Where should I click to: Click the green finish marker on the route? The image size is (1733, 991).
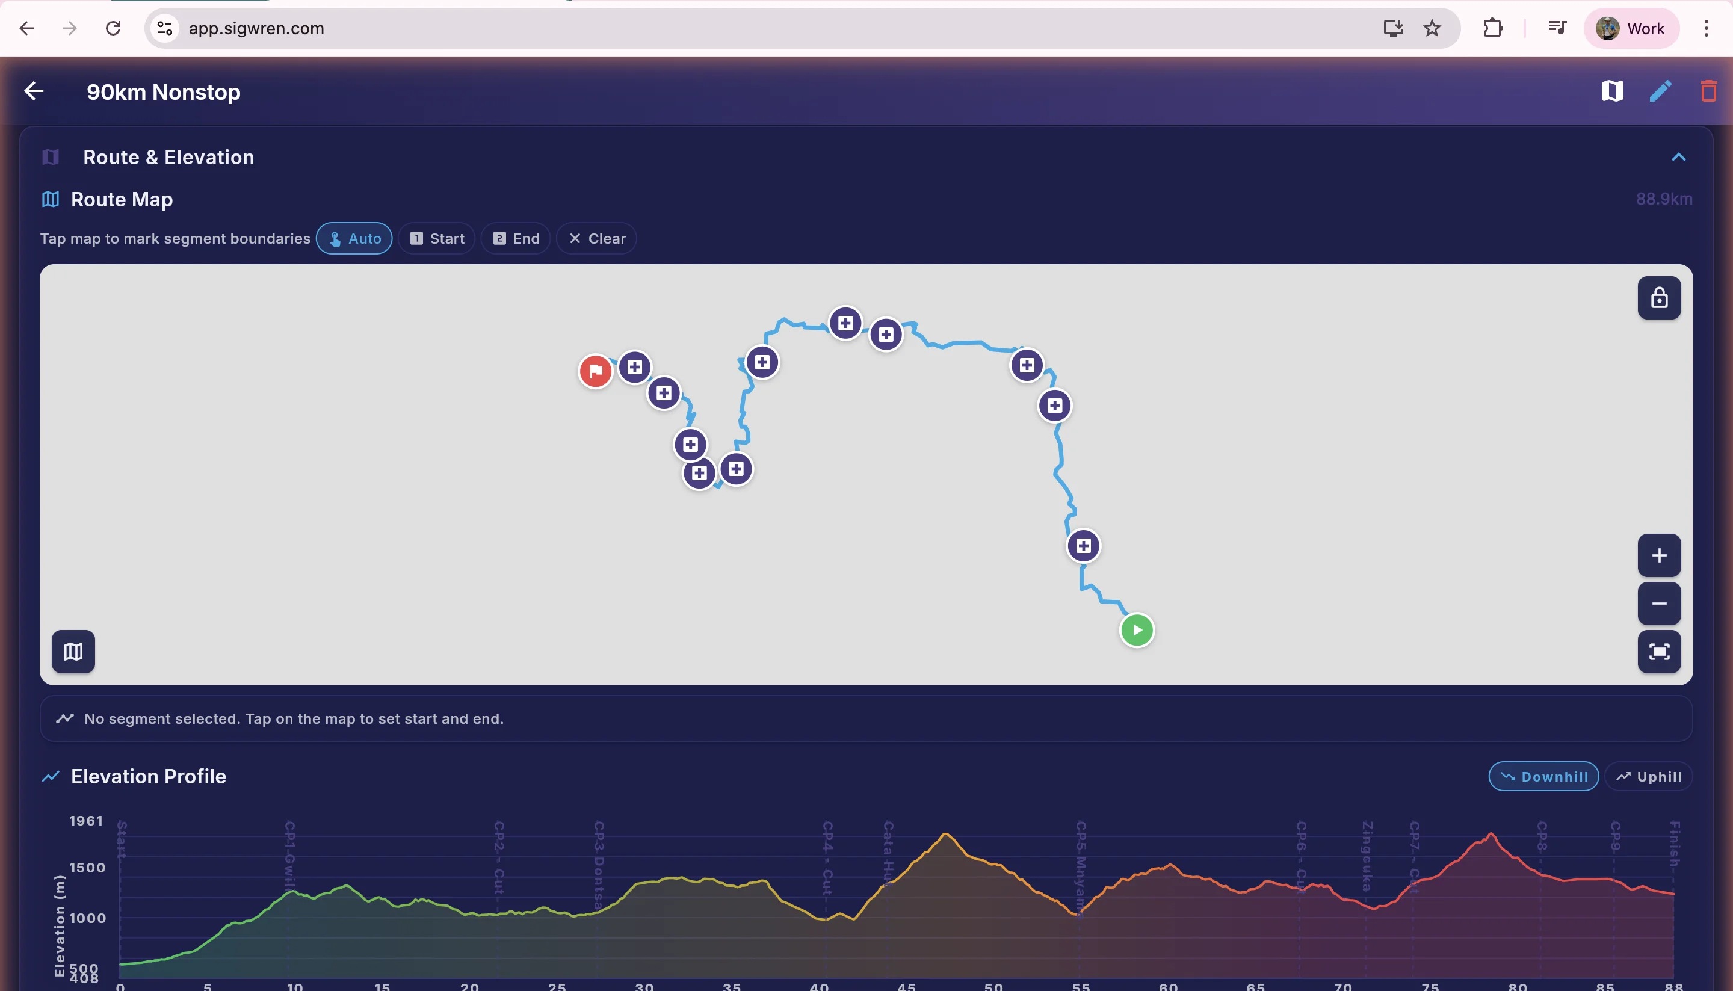coord(1137,629)
